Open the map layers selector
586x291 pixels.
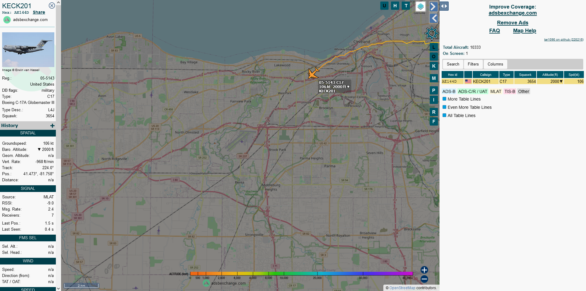coord(421,6)
